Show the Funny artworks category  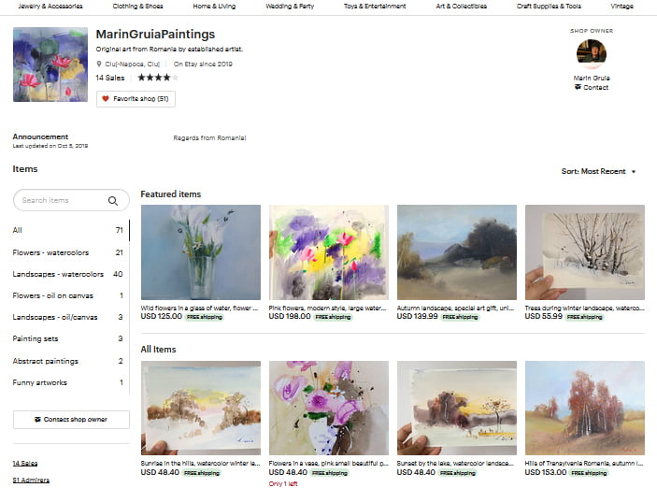coord(40,382)
